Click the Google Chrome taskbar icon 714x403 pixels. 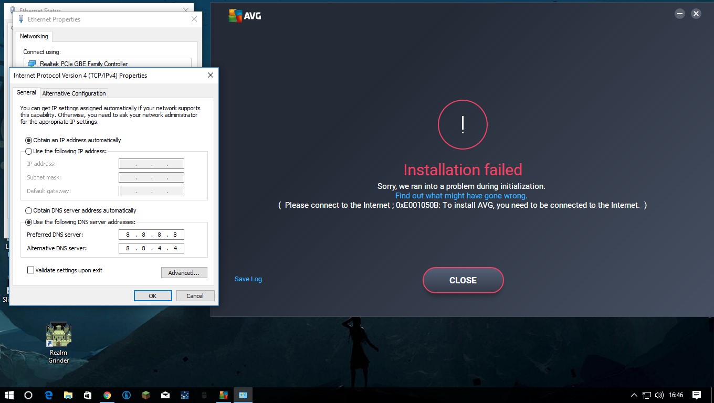pyautogui.click(x=107, y=395)
